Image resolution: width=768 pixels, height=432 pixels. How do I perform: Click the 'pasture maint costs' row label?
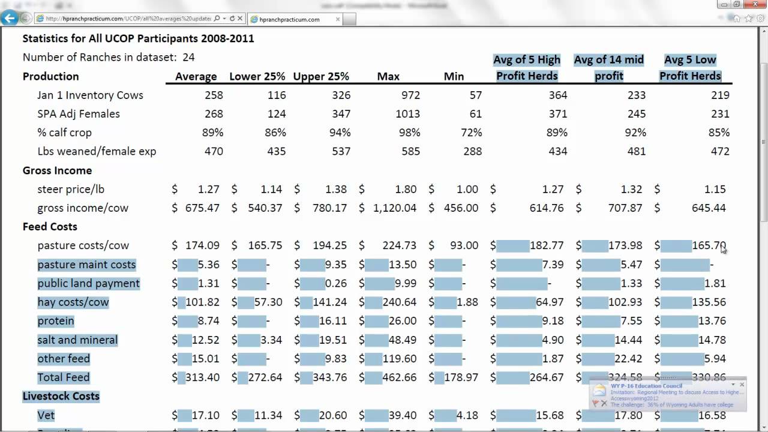click(x=86, y=265)
